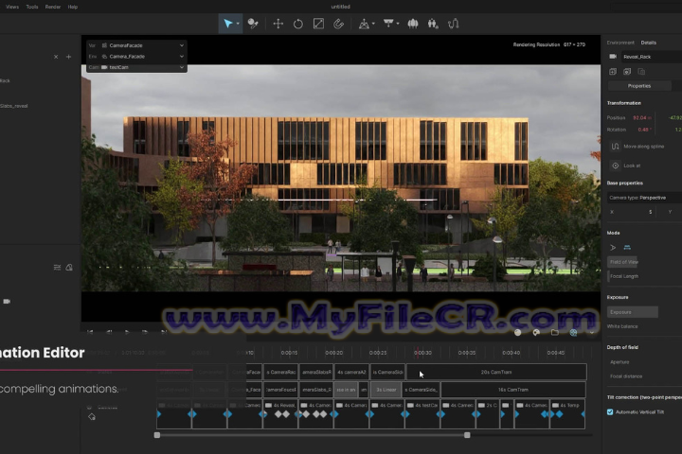Open the Views menu
Image resolution: width=682 pixels, height=454 pixels.
tap(12, 7)
